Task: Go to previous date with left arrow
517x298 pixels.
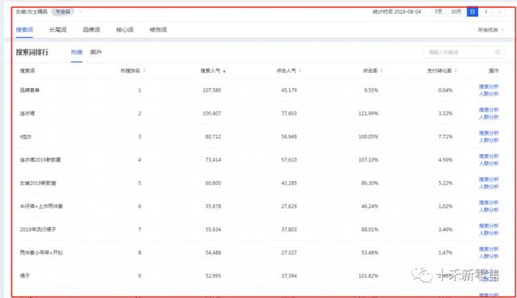Action: (x=486, y=12)
